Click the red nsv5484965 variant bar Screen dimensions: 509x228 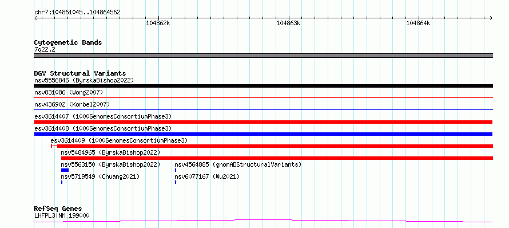tap(277, 158)
